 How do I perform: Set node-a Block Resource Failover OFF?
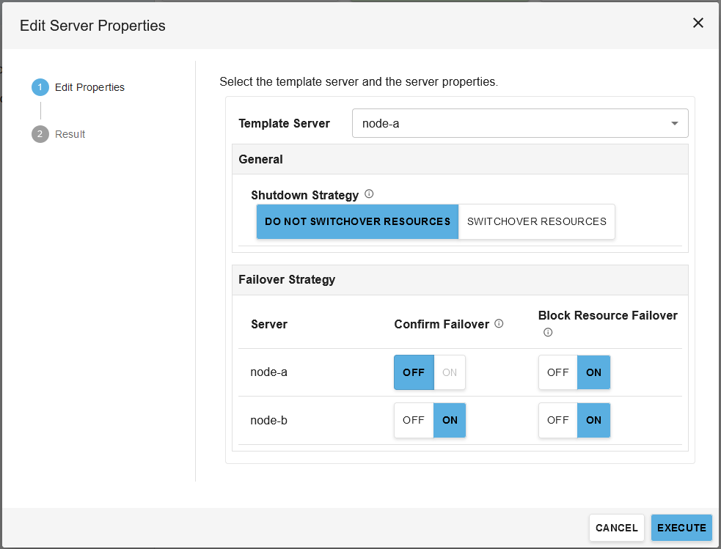557,372
